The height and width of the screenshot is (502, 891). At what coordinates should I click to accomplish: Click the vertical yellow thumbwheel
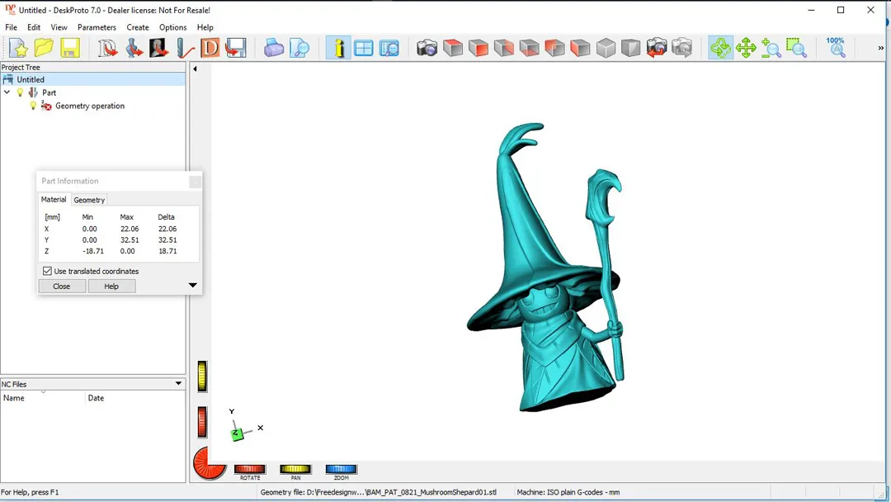point(202,376)
